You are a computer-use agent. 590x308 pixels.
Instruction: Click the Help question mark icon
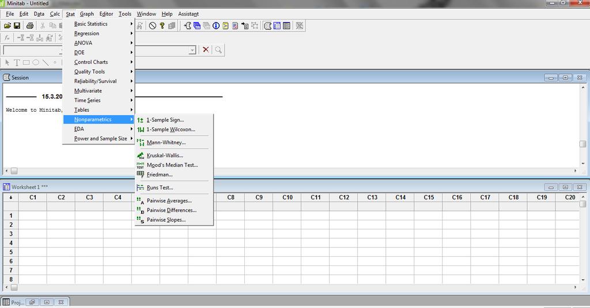pos(162,25)
